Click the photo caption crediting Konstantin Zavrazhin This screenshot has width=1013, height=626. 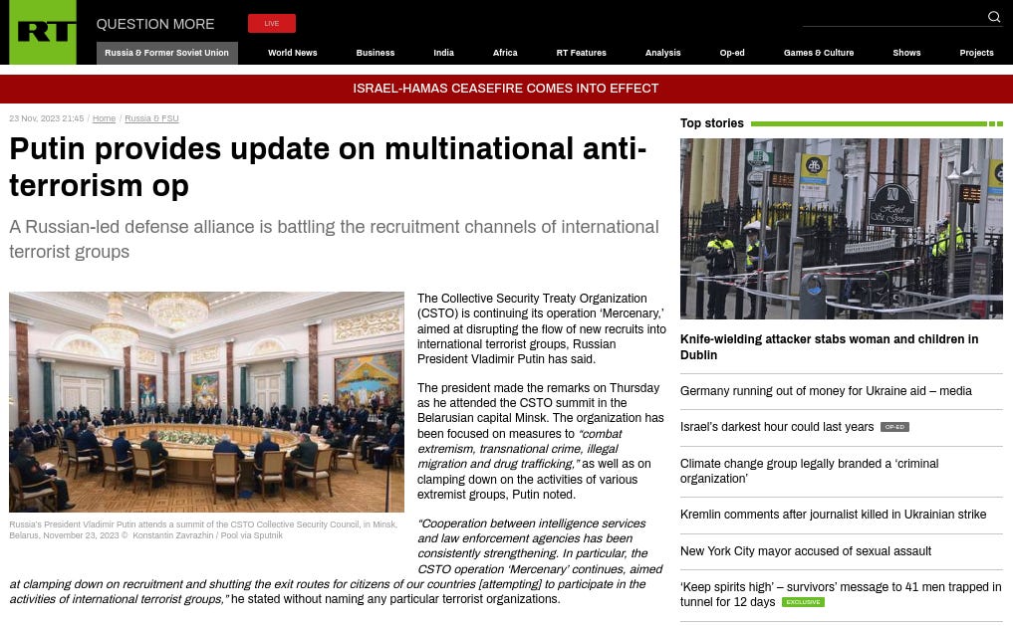point(203,529)
